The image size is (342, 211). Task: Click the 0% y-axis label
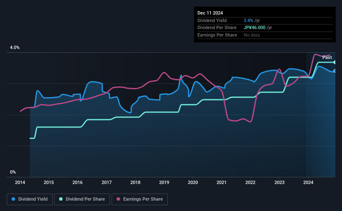[x=13, y=172]
